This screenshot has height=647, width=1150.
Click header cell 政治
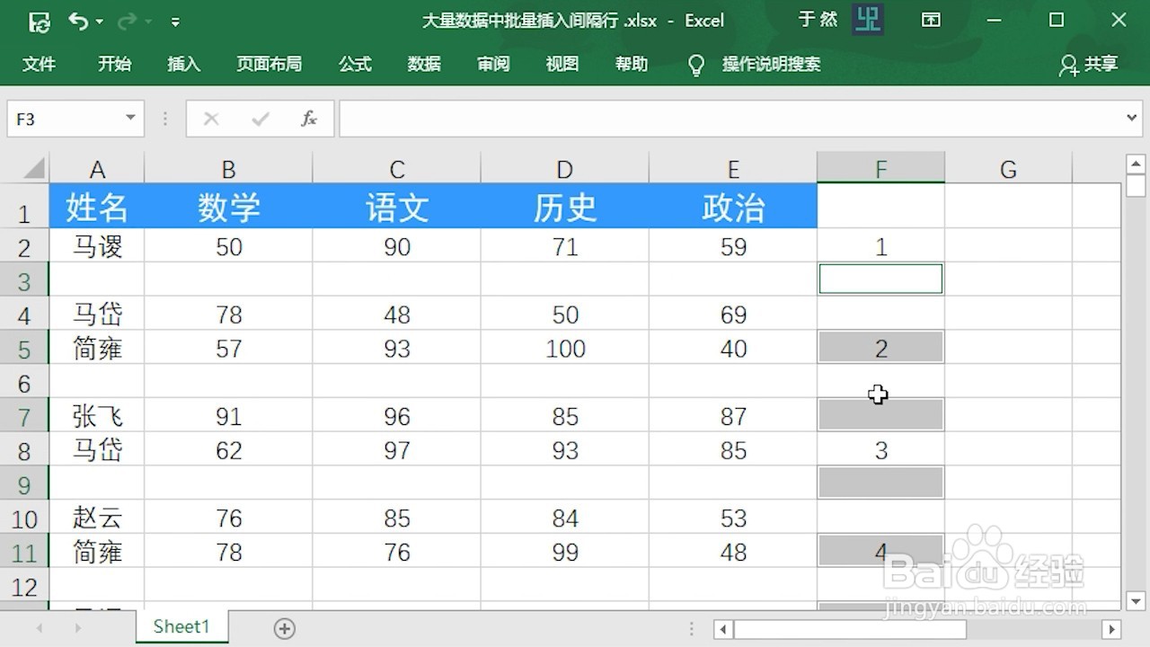(x=733, y=207)
